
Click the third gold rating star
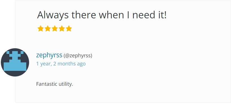click(55, 29)
